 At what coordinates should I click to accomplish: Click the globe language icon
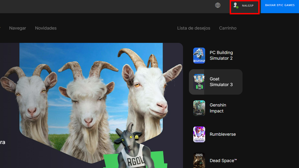coord(217,5)
